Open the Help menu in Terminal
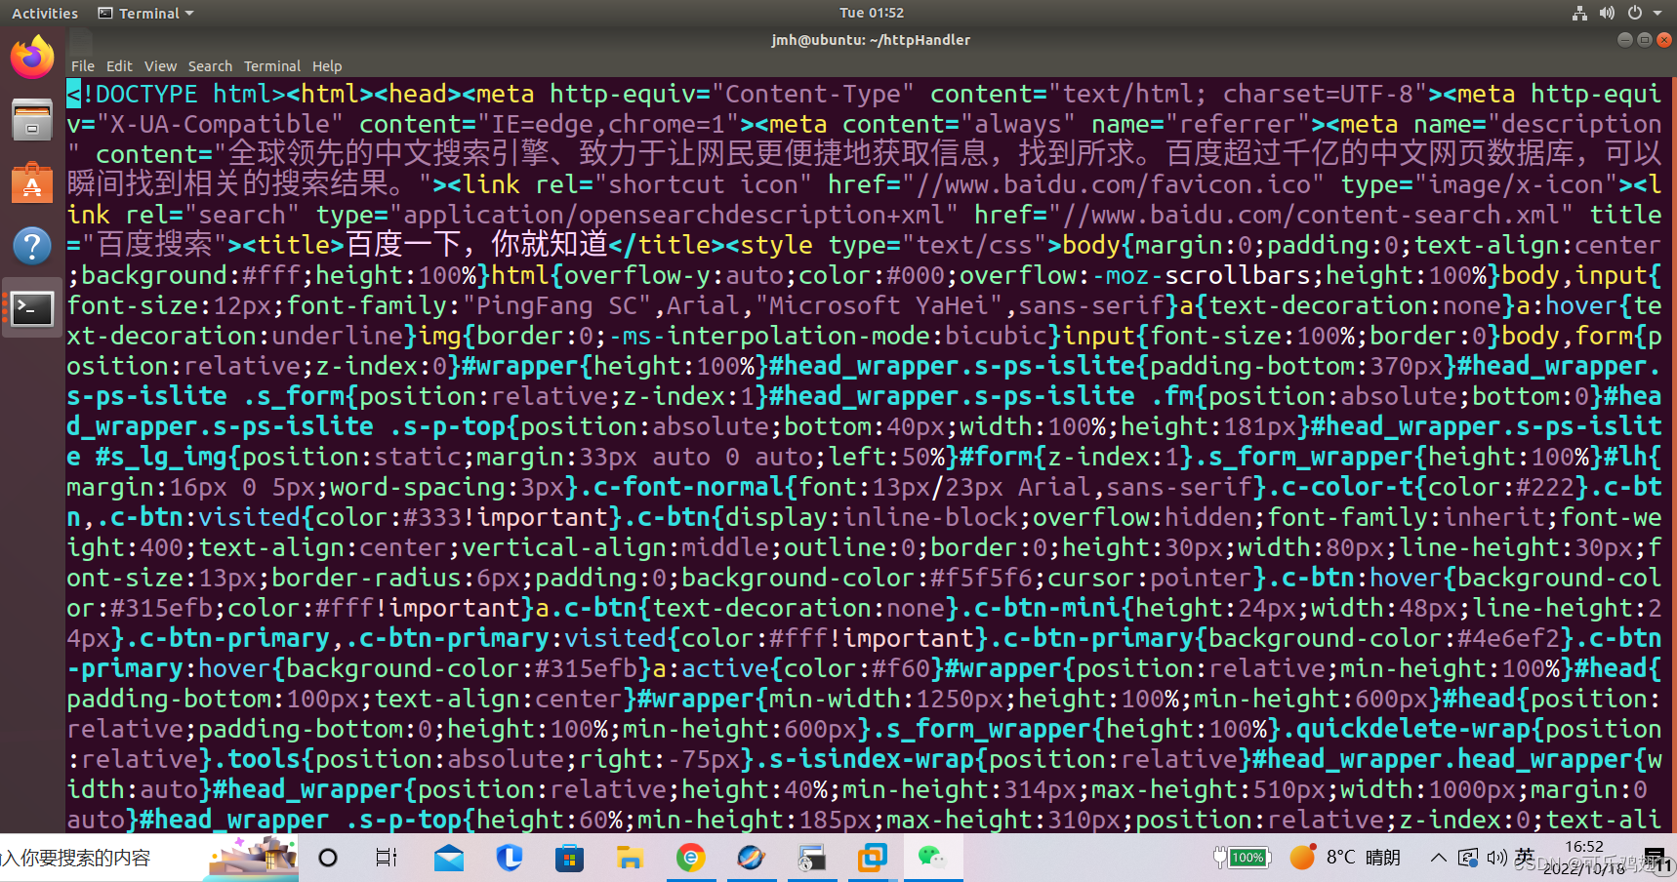 [327, 66]
